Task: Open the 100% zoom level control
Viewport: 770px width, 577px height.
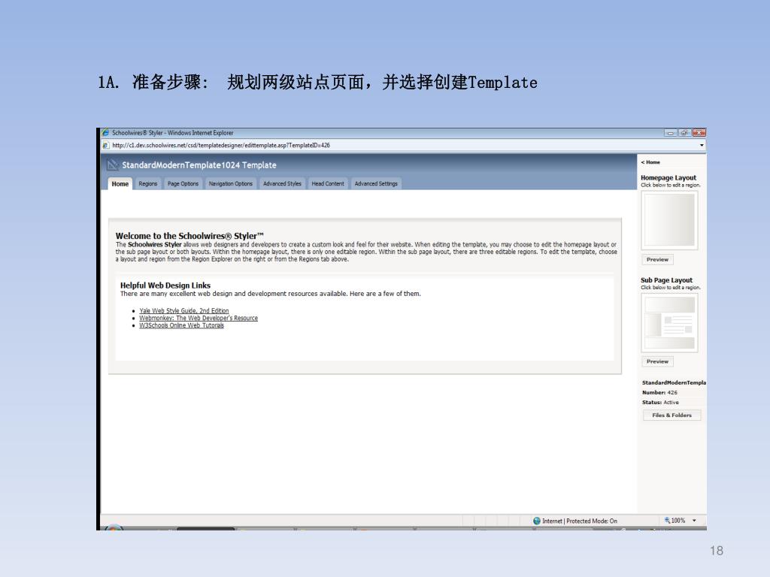Action: pos(675,521)
